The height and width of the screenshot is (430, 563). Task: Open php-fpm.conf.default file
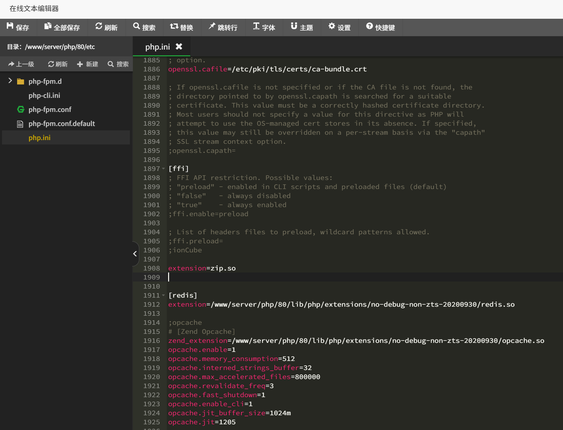click(x=62, y=124)
